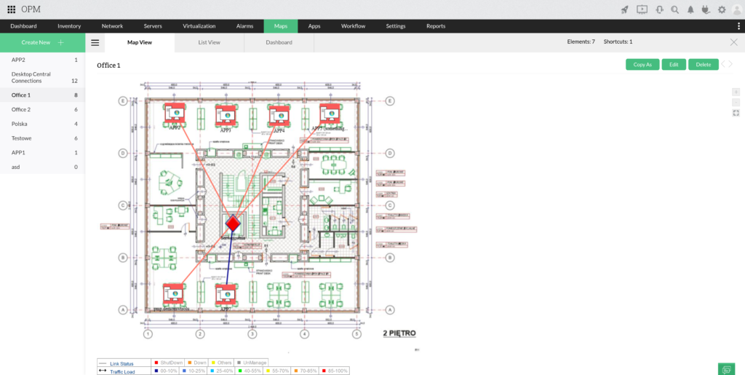
Task: Click the Copy As button
Action: 642,65
